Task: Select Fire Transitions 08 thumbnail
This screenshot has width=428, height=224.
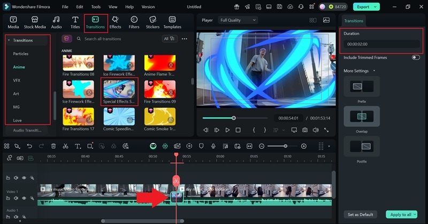Action: [78, 63]
